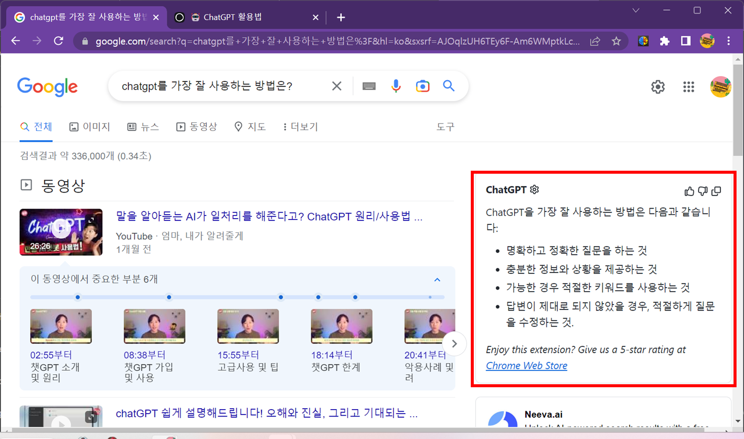Clear the search query with X
Screen dimensions: 744x439
point(337,86)
